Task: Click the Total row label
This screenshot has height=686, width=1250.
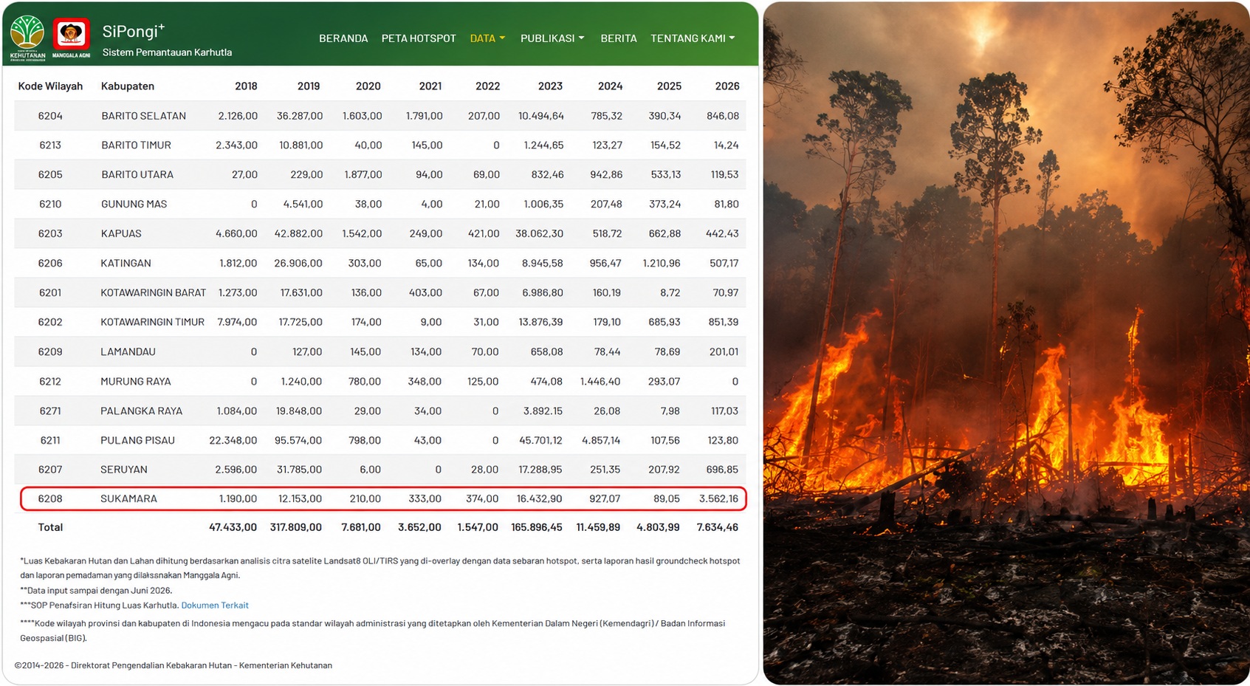Action: pos(50,527)
